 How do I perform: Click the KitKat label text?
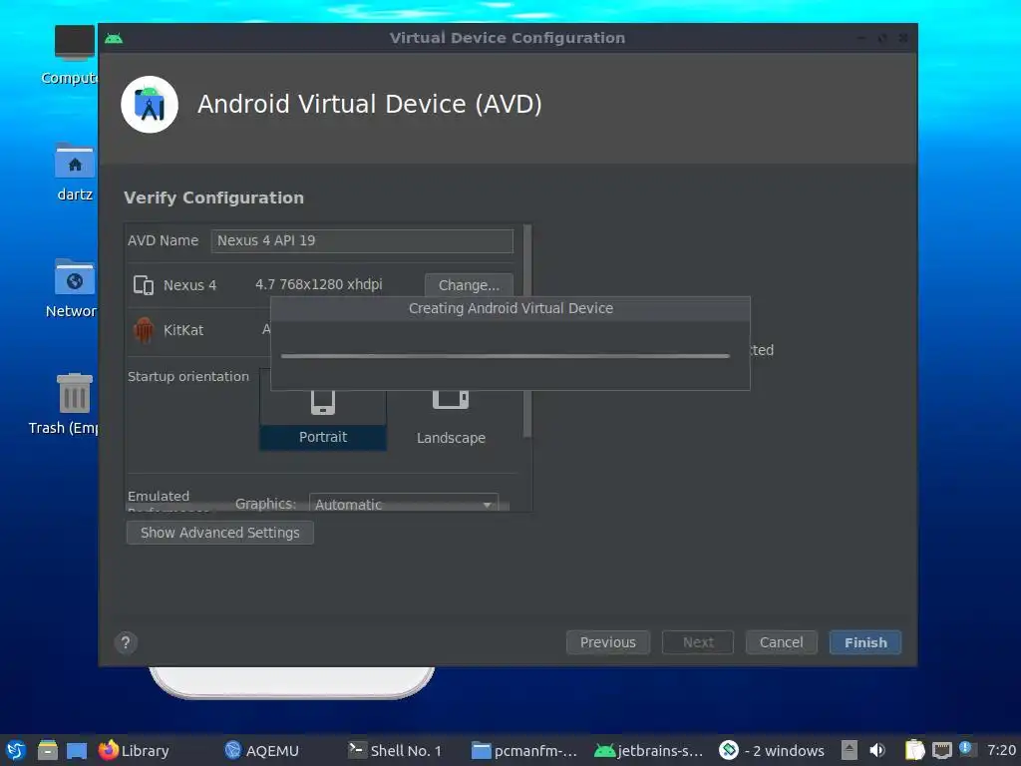183,330
